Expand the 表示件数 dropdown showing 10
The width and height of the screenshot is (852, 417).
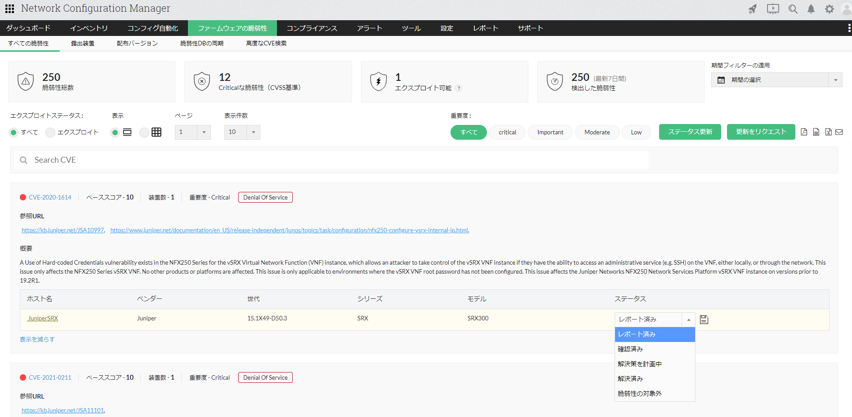[242, 132]
